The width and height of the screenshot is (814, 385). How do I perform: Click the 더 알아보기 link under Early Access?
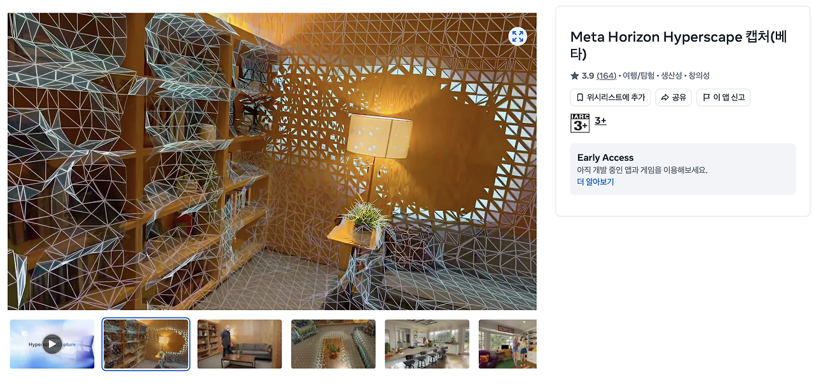(x=595, y=182)
